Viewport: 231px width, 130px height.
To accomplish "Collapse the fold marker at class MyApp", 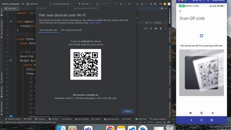I will [x=16, y=39].
